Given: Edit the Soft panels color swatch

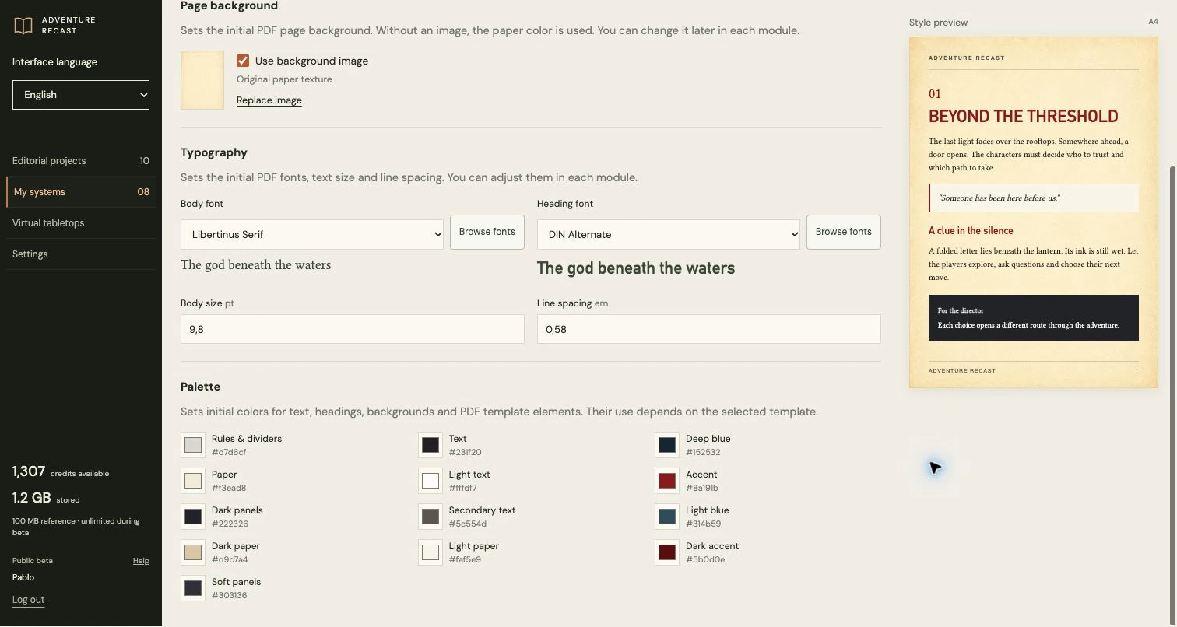Looking at the screenshot, I should [193, 588].
